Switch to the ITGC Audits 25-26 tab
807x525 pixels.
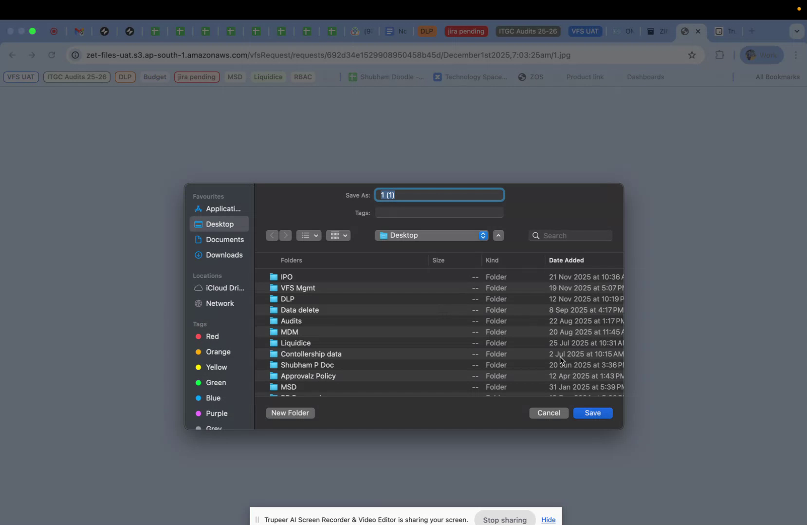(x=527, y=31)
